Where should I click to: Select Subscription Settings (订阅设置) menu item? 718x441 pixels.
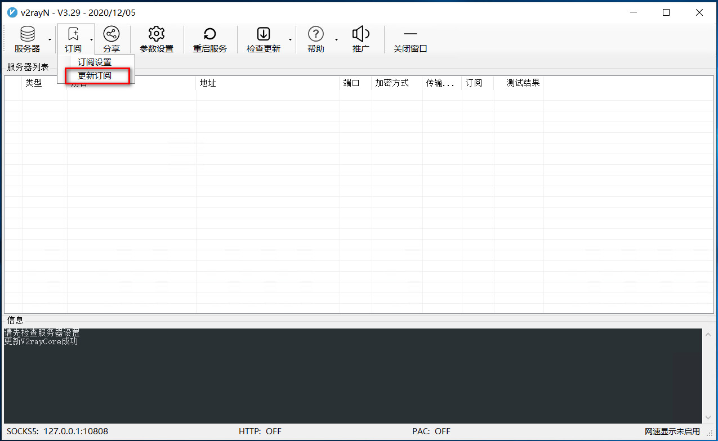click(95, 62)
